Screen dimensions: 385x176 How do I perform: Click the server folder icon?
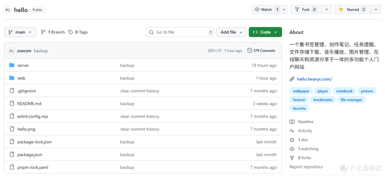pyautogui.click(x=12, y=65)
